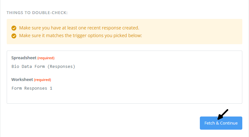Click the black arrow pointing at button
Viewport: 249px width, 137px height.
coord(223,114)
